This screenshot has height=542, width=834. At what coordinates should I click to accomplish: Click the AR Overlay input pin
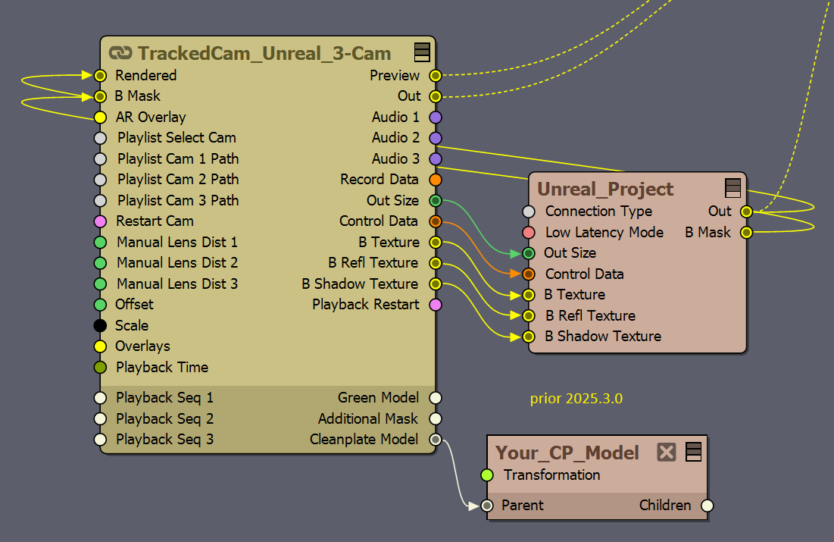click(100, 117)
